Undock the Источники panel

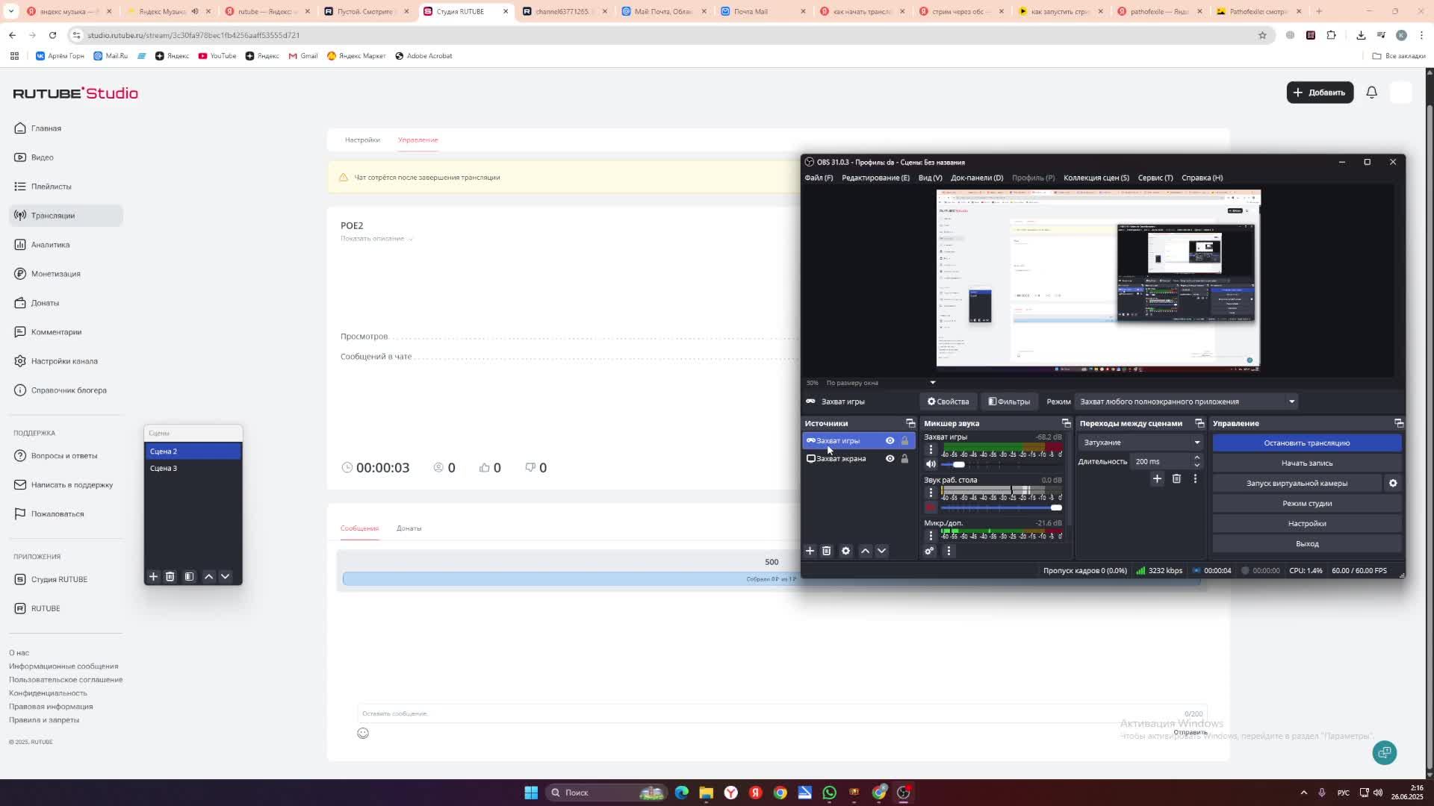coord(910,423)
